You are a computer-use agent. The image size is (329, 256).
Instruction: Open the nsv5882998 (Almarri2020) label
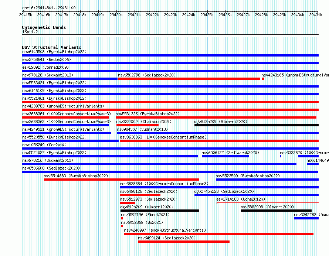point(267,207)
